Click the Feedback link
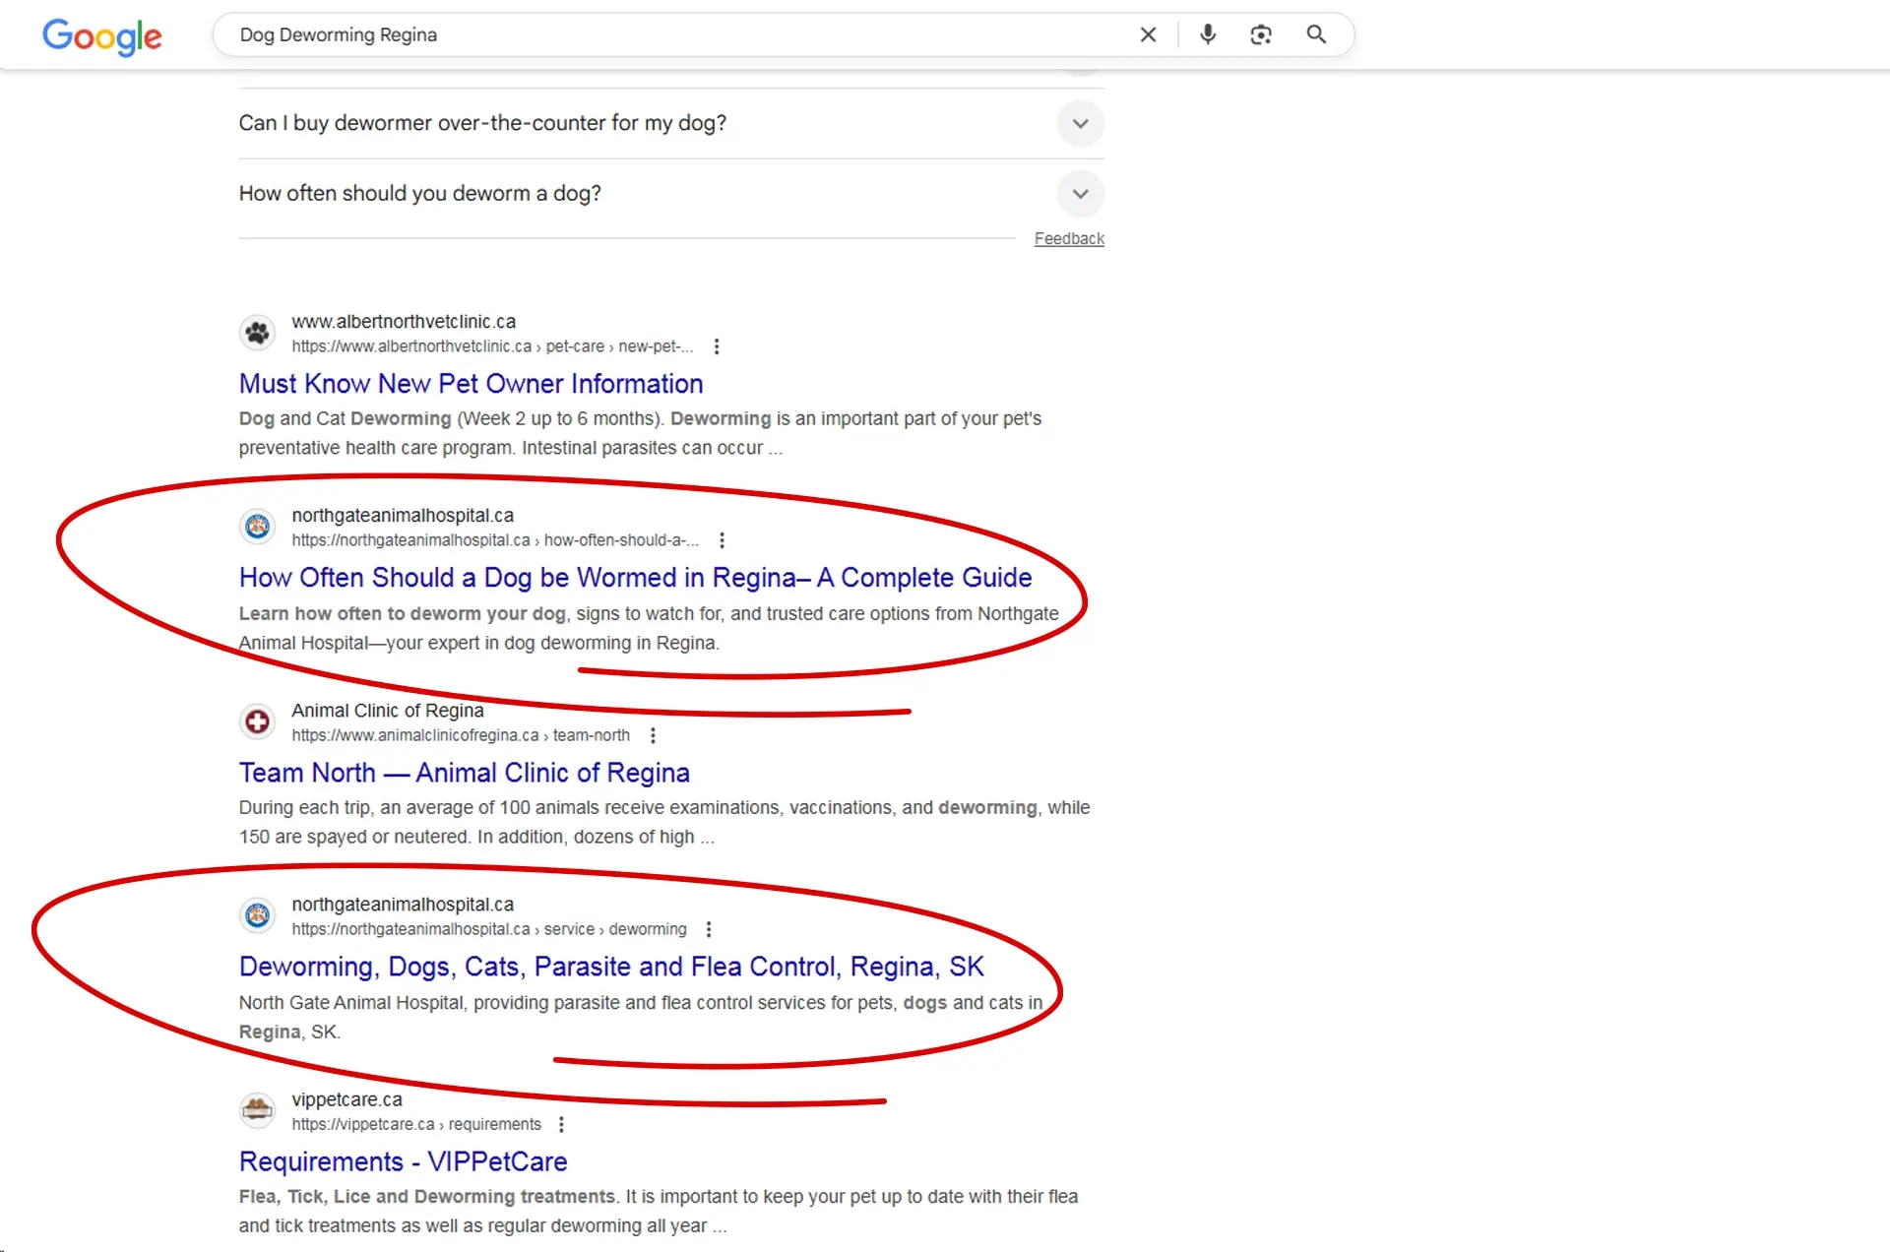The width and height of the screenshot is (1890, 1252). point(1069,239)
